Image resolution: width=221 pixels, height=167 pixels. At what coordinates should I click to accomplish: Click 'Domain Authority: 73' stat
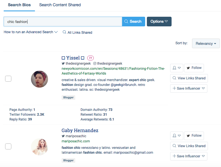pyautogui.click(x=96, y=110)
